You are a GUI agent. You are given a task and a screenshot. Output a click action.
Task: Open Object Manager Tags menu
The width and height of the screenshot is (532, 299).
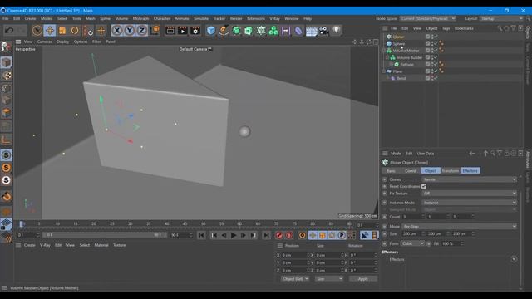(x=446, y=28)
